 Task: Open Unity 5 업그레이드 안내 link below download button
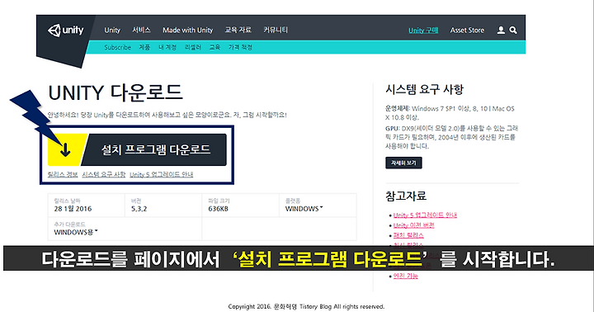(x=162, y=174)
